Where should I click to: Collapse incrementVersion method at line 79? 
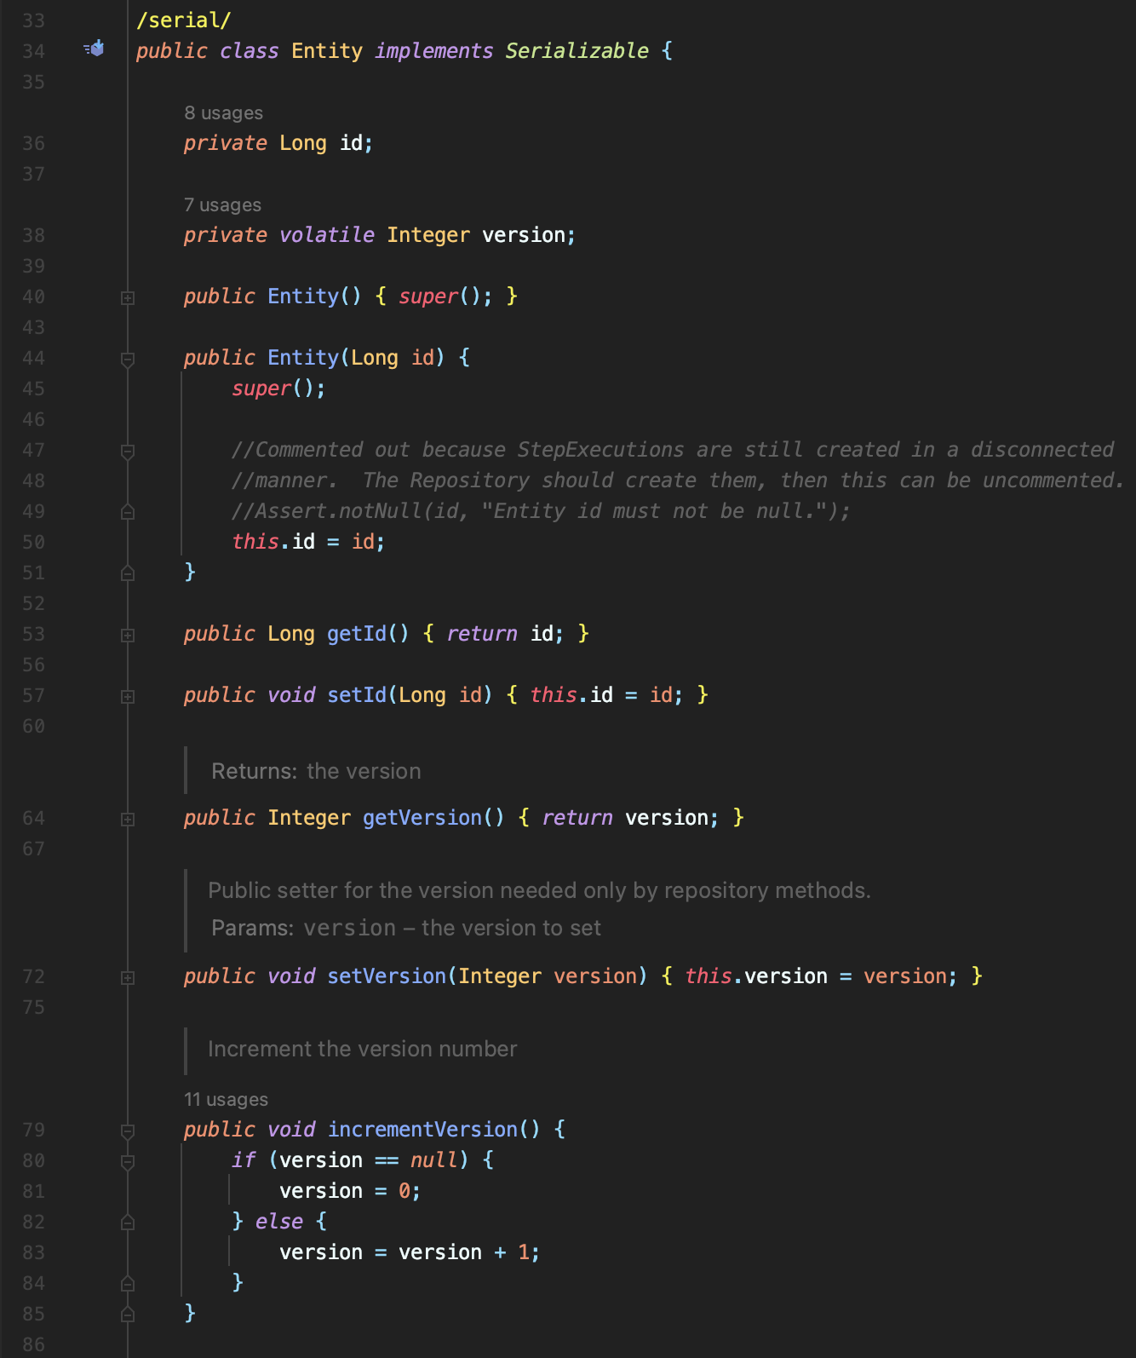click(x=128, y=1131)
